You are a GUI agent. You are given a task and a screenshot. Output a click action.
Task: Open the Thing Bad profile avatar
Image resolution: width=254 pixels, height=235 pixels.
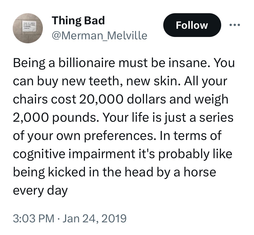coord(28,28)
